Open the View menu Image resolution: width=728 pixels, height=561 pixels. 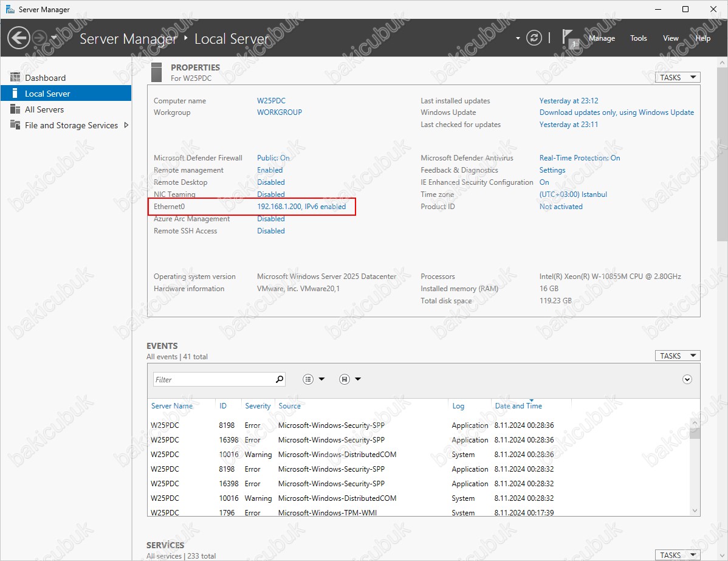click(670, 38)
